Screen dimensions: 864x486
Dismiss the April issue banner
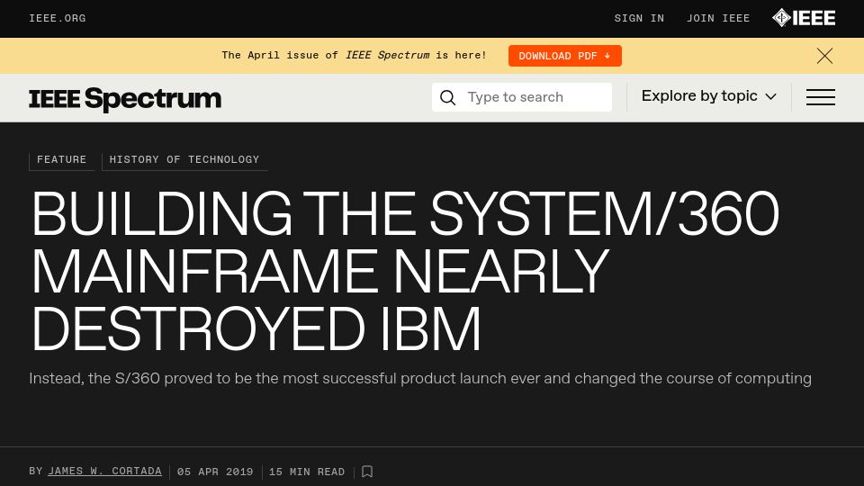(x=824, y=56)
